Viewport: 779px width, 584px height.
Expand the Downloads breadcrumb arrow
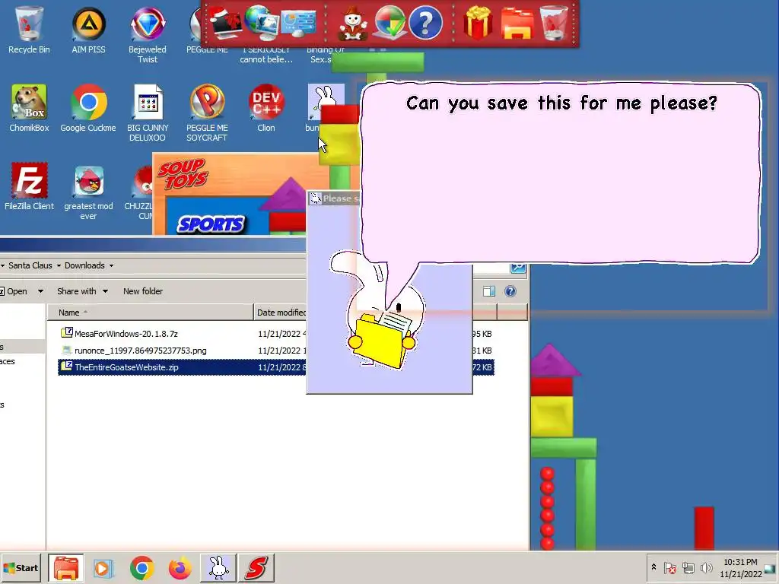[111, 265]
